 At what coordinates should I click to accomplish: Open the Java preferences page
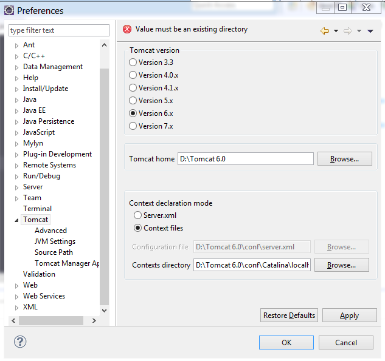click(30, 100)
